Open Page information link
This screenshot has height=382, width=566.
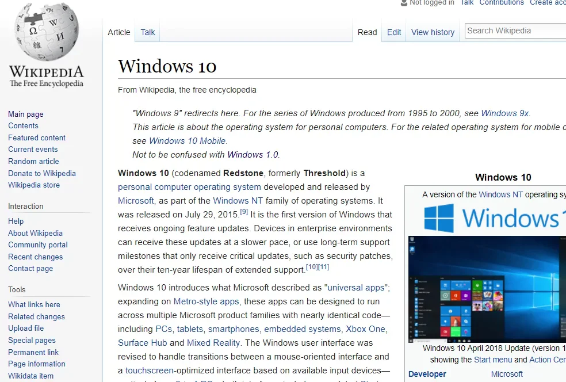coord(37,364)
